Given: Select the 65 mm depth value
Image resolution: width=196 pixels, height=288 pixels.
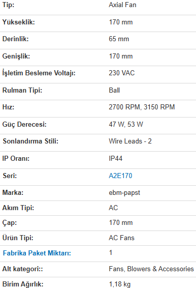Looking at the screenshot, I should tap(119, 39).
